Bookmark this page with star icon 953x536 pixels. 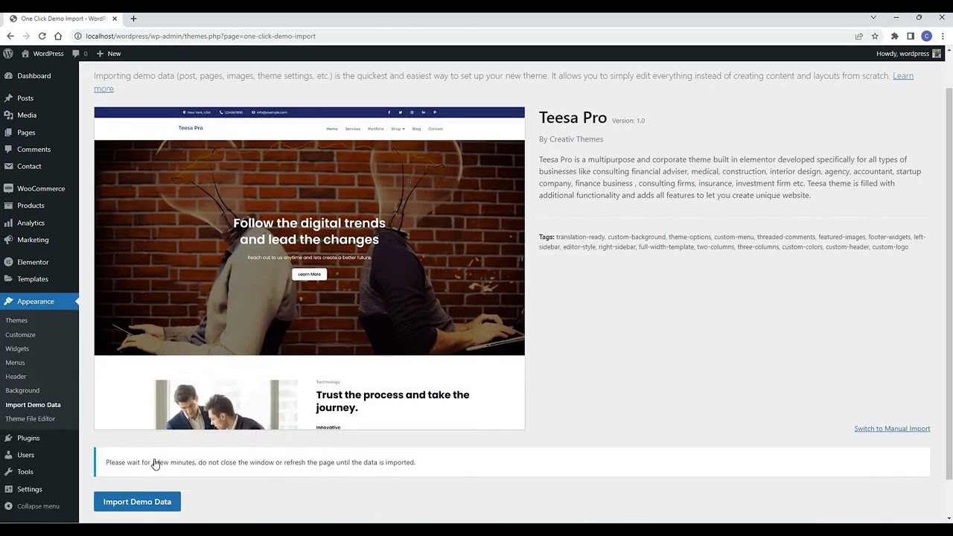click(875, 36)
